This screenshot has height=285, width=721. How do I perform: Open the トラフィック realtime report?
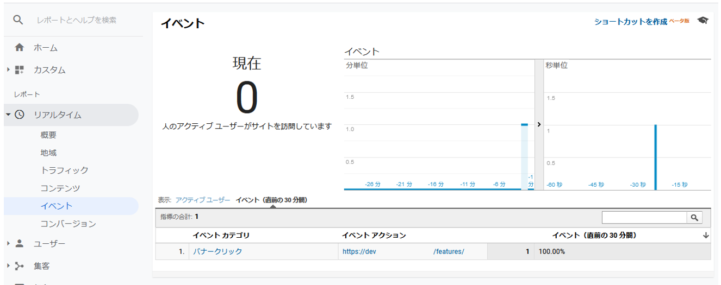(x=64, y=170)
